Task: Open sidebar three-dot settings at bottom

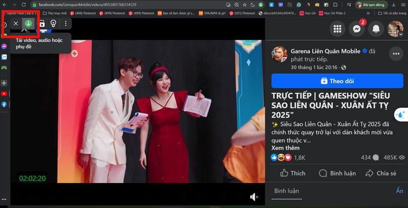Action: tap(4, 199)
